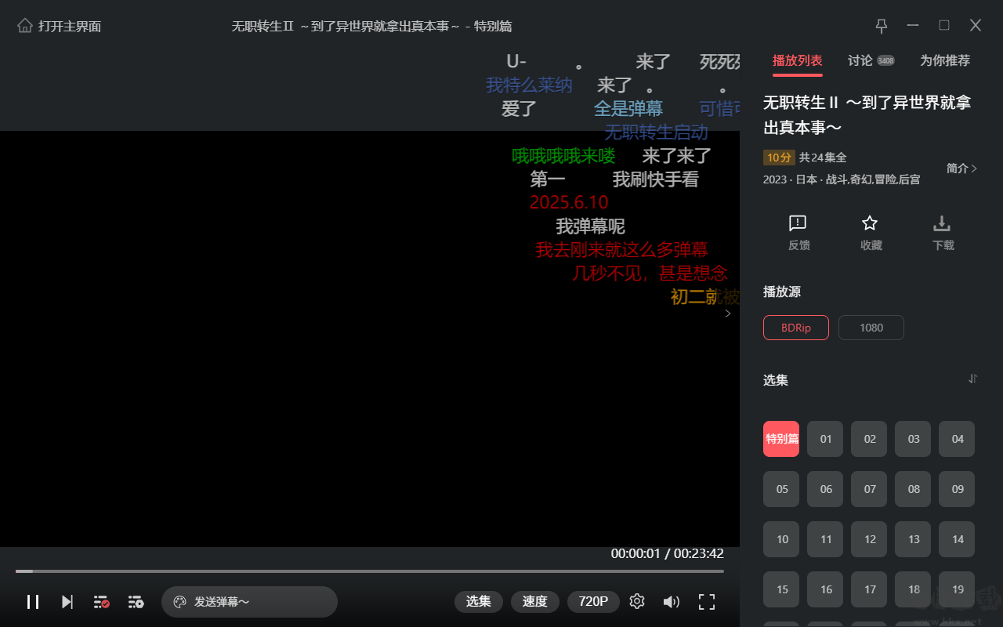Viewport: 1003px width, 627px height.
Task: Switch to the 讨论 tab
Action: click(x=860, y=60)
